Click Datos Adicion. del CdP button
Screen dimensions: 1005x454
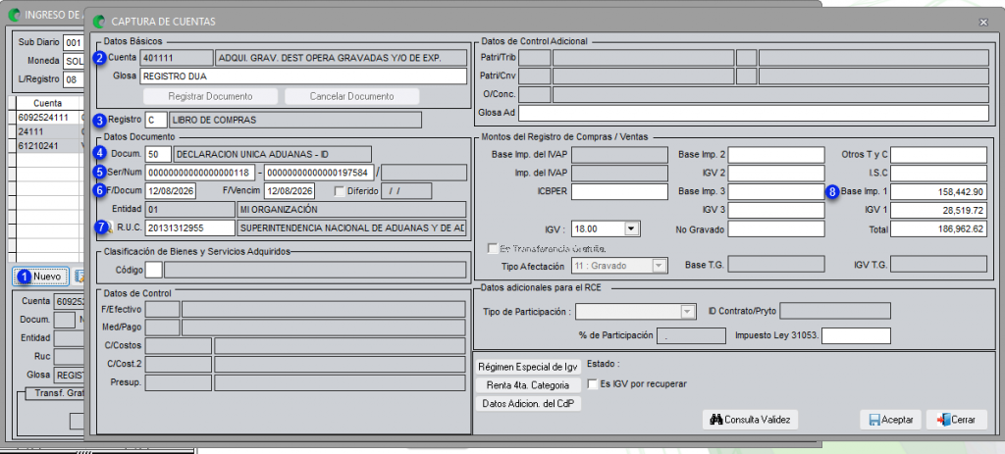[x=529, y=403]
